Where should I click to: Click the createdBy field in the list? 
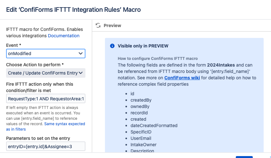click(137, 100)
